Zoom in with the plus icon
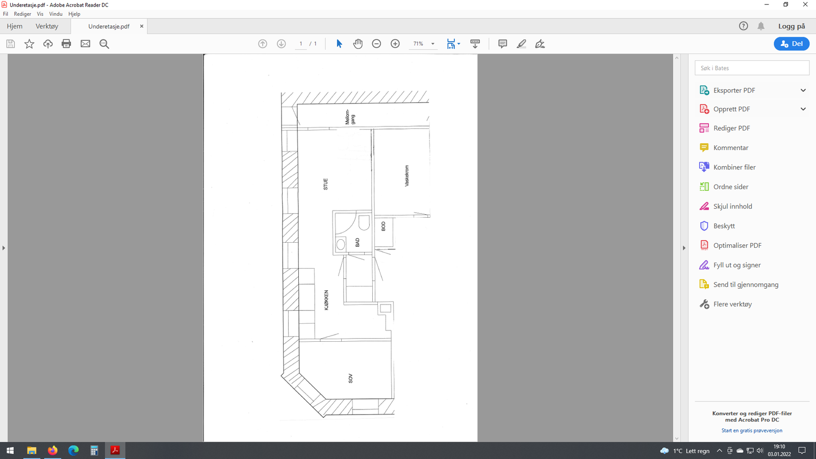This screenshot has height=459, width=816. [395, 44]
